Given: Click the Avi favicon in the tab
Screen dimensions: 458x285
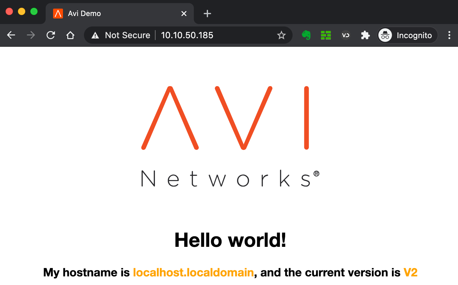Looking at the screenshot, I should [x=58, y=14].
